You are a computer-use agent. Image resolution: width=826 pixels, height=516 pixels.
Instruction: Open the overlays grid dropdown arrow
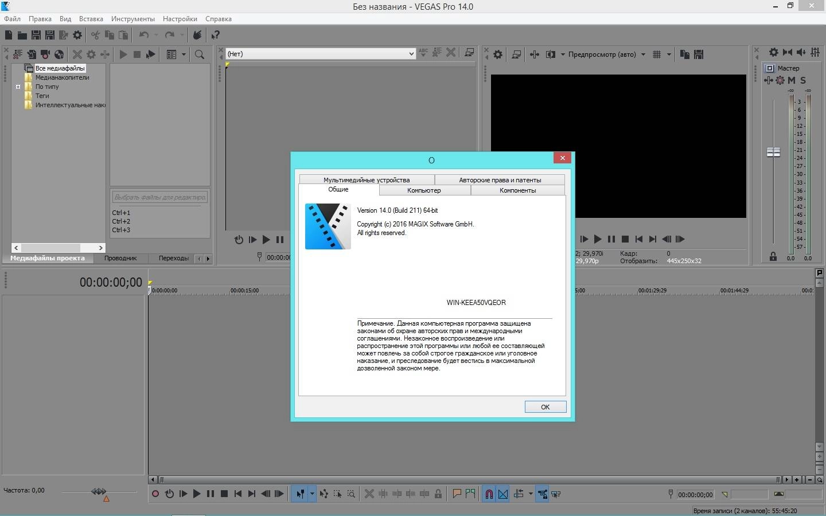click(x=669, y=54)
